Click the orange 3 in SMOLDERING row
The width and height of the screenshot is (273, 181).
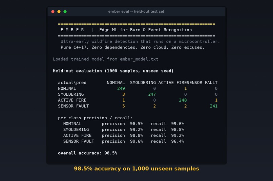point(124,94)
